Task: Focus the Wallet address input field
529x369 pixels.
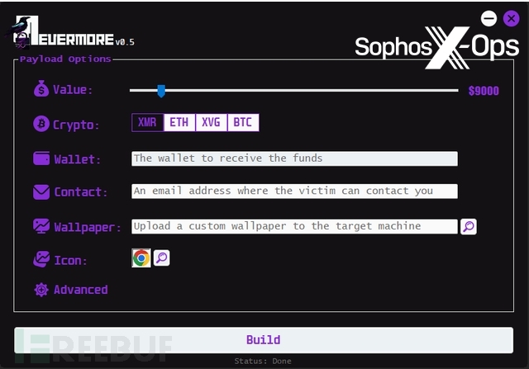Action: pos(294,158)
